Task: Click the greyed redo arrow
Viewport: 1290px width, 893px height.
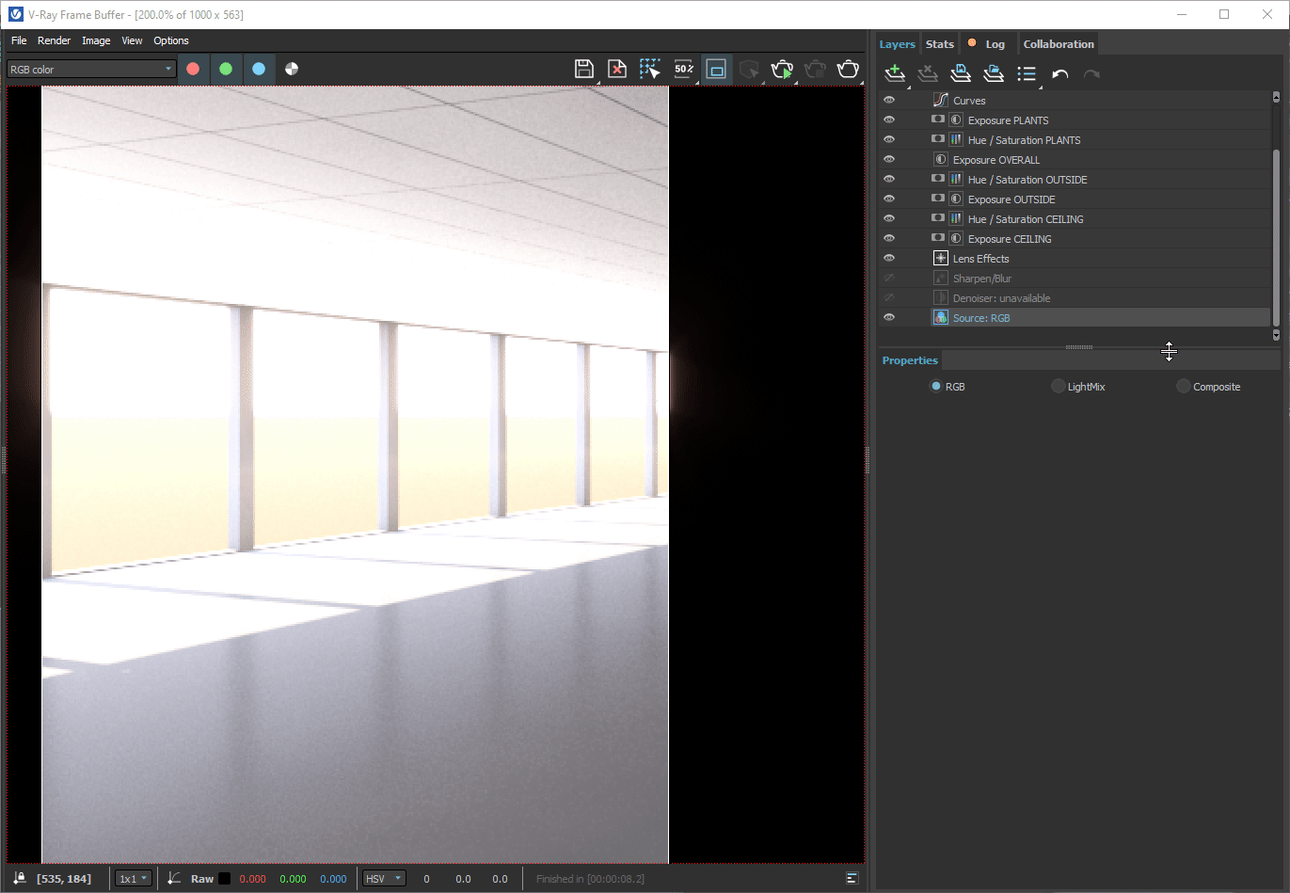Action: (1091, 74)
